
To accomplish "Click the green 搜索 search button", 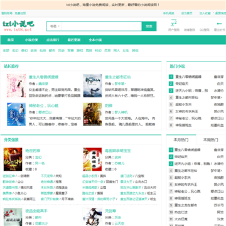I will tap(149, 26).
